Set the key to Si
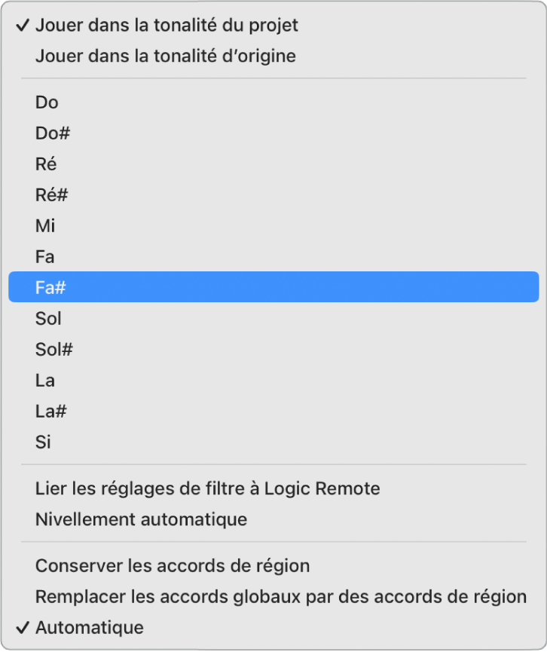This screenshot has width=547, height=652. [x=43, y=442]
